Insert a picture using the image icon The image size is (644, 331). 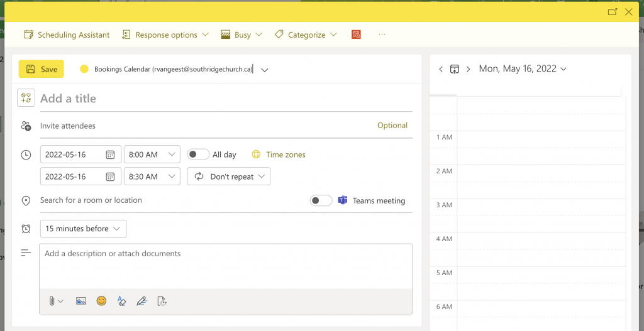80,301
